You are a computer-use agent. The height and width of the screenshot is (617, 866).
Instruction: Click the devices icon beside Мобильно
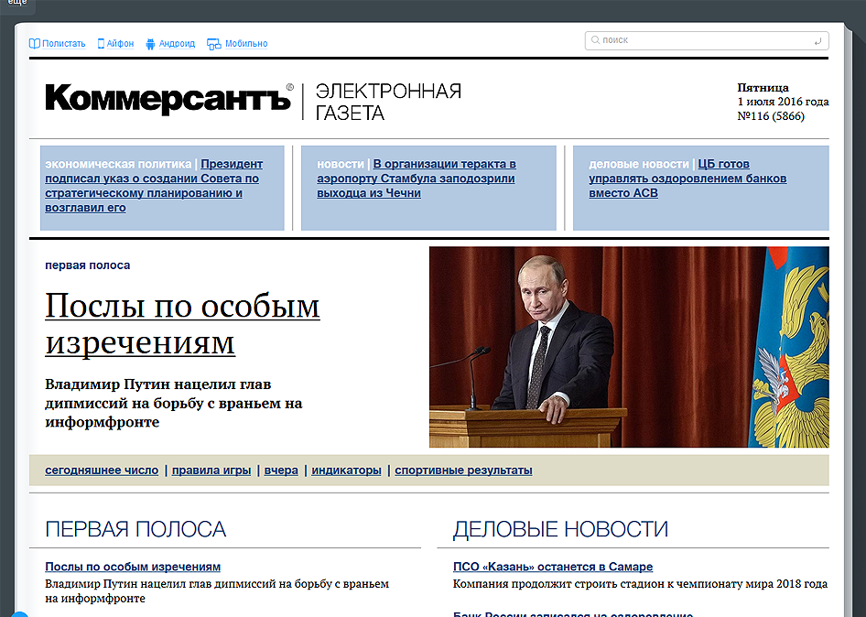click(x=214, y=43)
